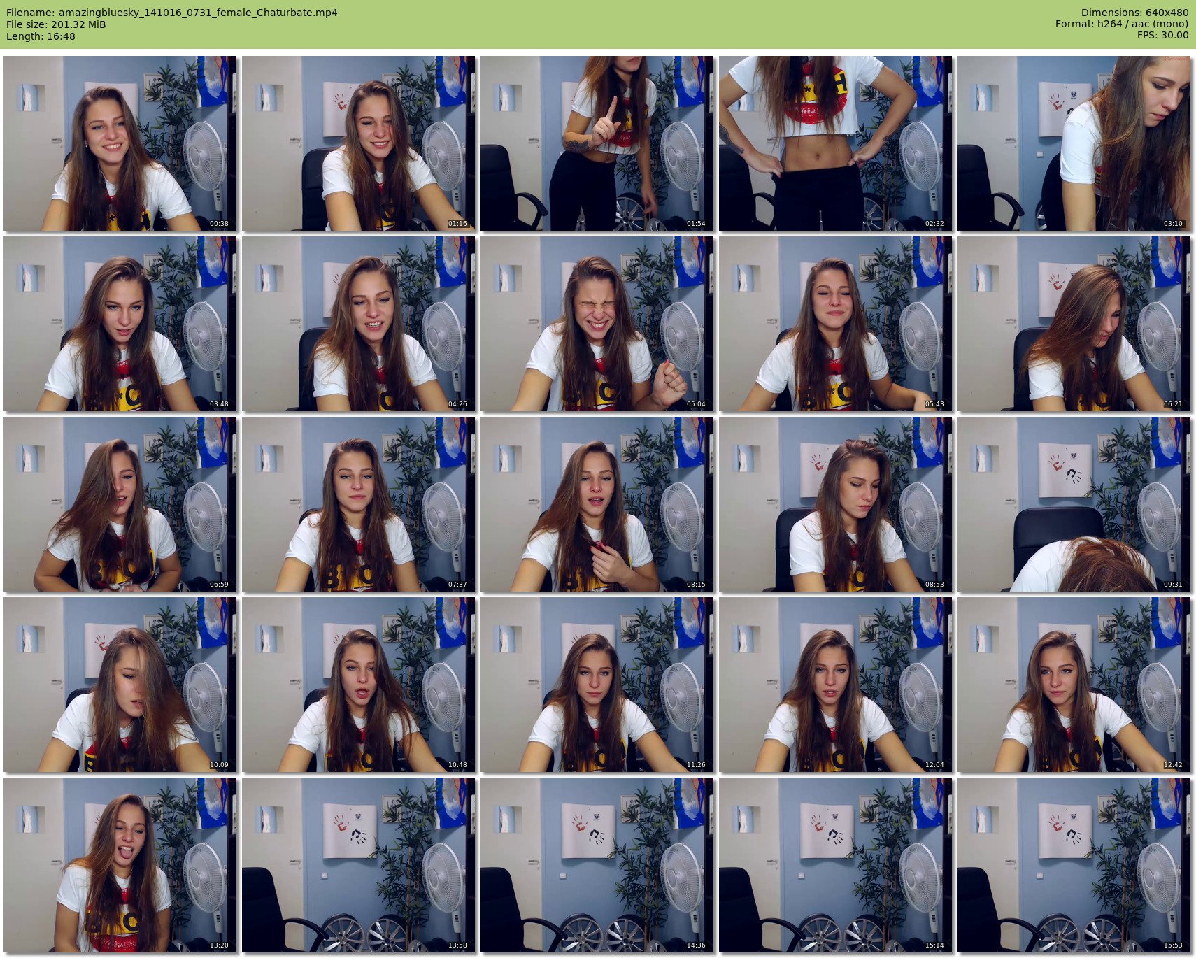
Task: Open the frame at 05:04
Action: [597, 324]
